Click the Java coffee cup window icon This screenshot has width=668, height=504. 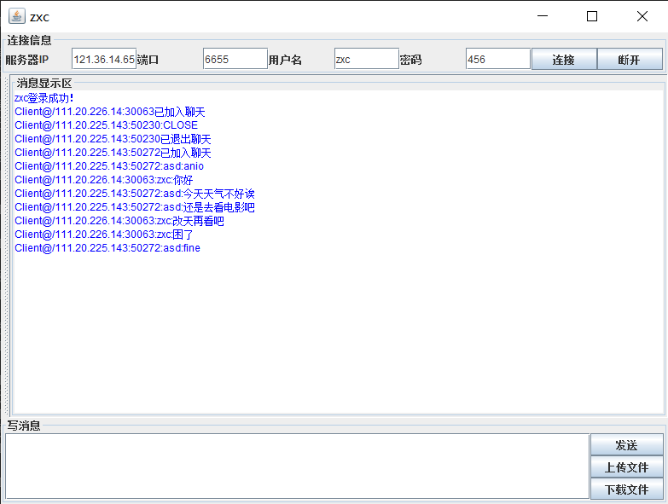coord(16,16)
